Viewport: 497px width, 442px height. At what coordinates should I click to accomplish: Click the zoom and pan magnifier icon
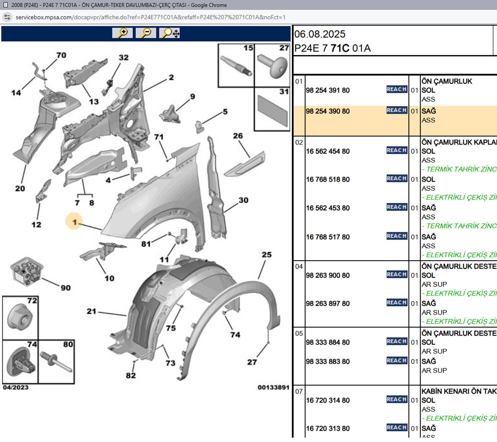170,33
